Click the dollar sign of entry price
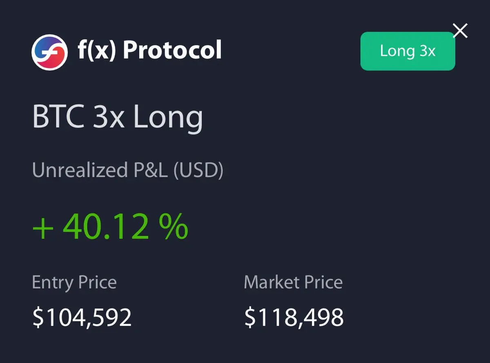 [38, 317]
